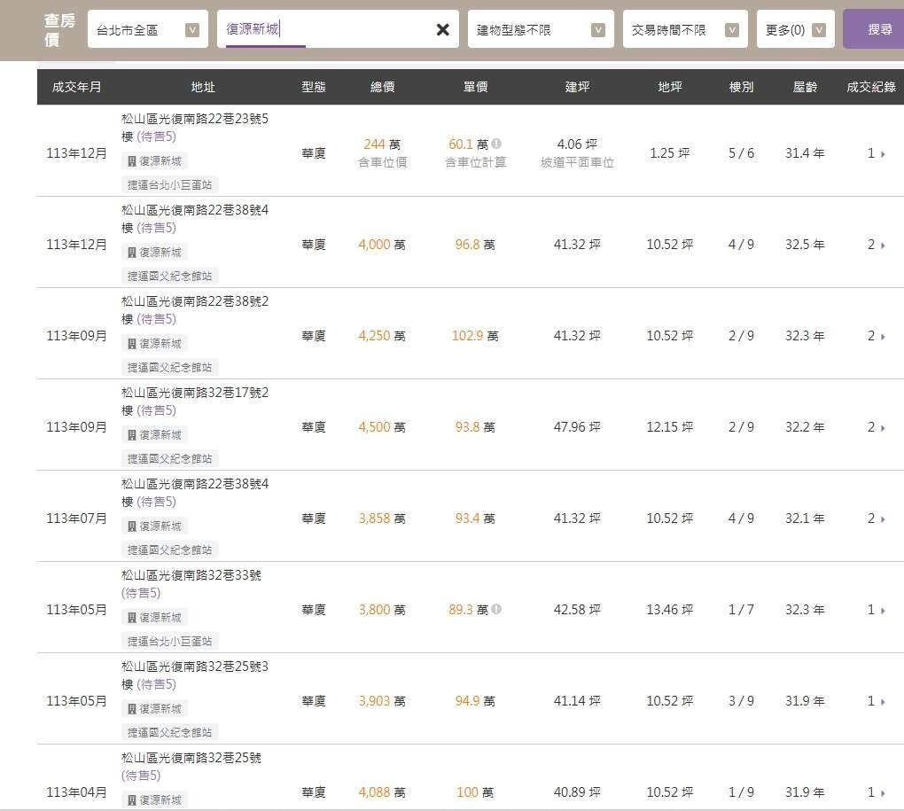Click the 查房價 page title
Image resolution: width=904 pixels, height=811 pixels.
pos(60,30)
